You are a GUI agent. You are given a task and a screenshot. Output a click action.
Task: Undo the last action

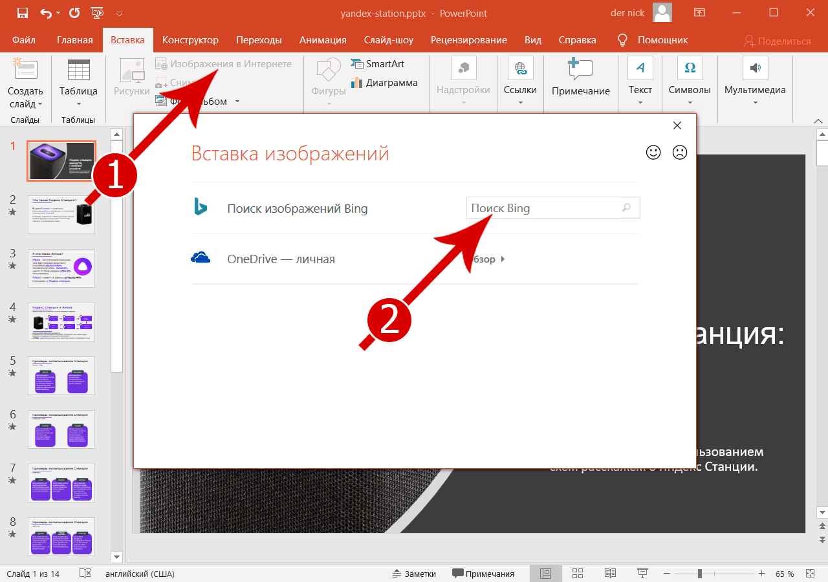point(47,13)
